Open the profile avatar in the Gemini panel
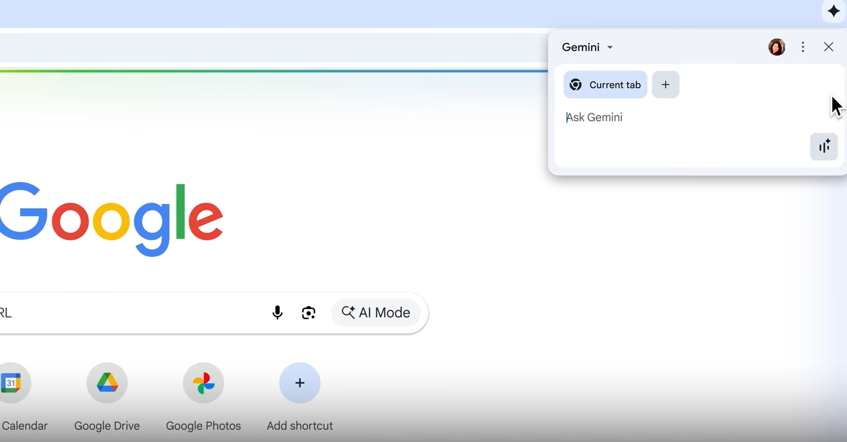Viewport: 847px width, 442px height. 777,47
